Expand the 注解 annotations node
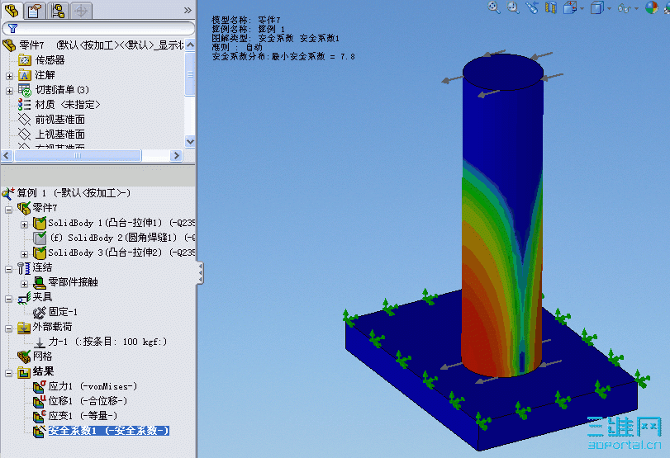This screenshot has height=458, width=670. click(9, 76)
